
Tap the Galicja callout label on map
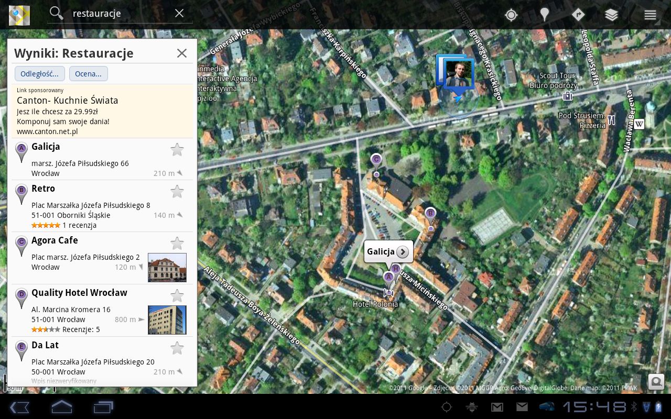[381, 252]
